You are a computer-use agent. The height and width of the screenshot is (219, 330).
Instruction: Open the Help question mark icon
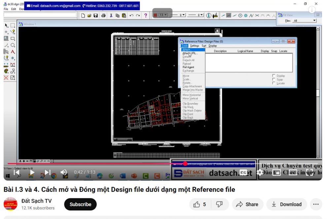click(x=146, y=15)
